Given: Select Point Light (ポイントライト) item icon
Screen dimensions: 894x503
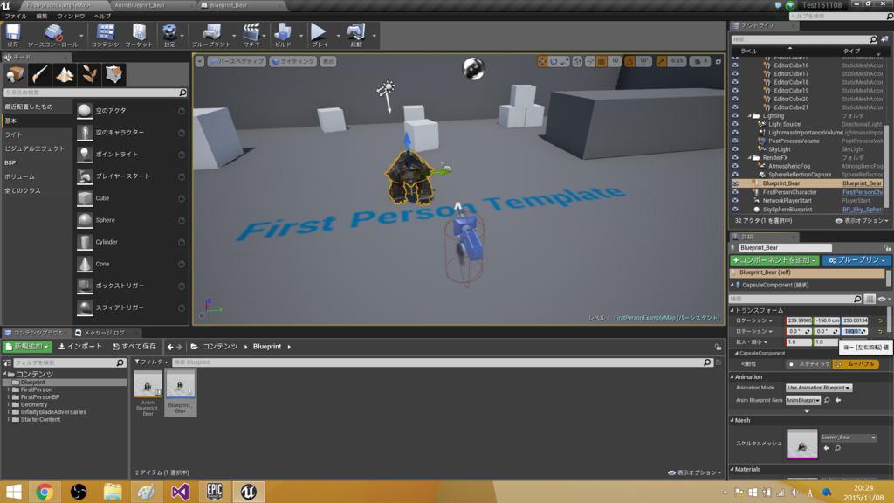Looking at the screenshot, I should (85, 155).
